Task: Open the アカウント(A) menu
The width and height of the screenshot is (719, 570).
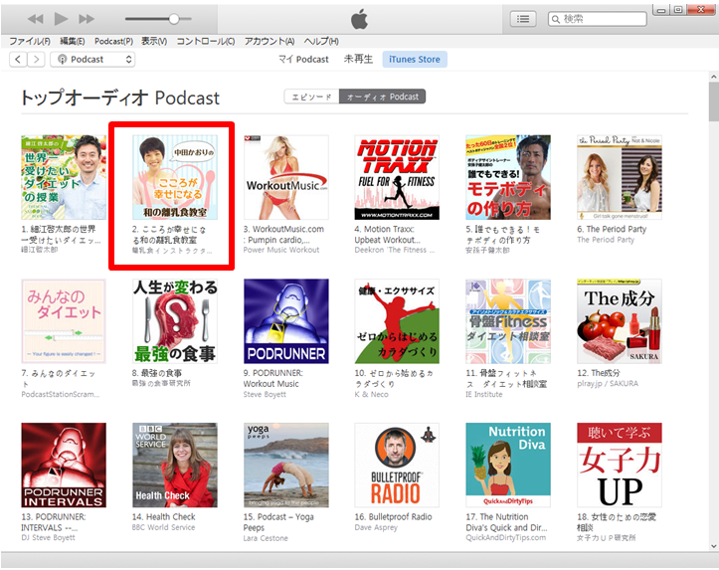Action: pos(270,41)
